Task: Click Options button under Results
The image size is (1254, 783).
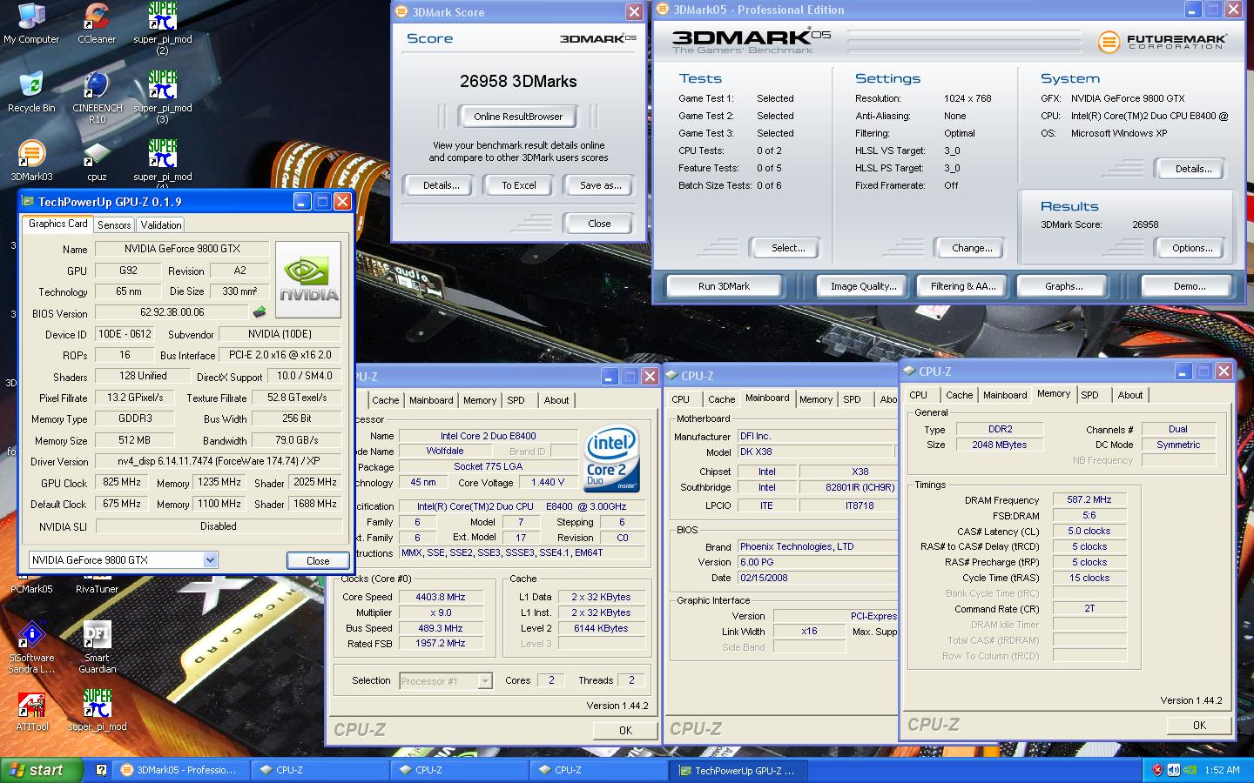Action: tap(1192, 248)
